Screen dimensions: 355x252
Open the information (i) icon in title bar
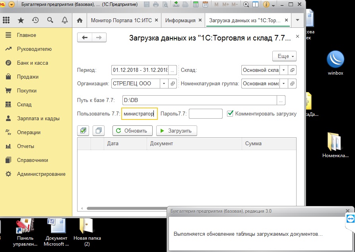pos(266,4)
